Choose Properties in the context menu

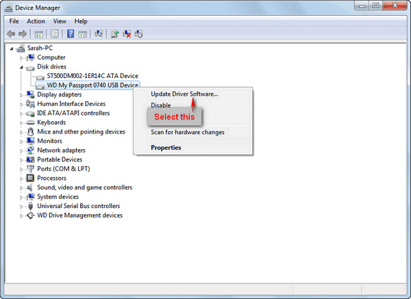(x=166, y=148)
